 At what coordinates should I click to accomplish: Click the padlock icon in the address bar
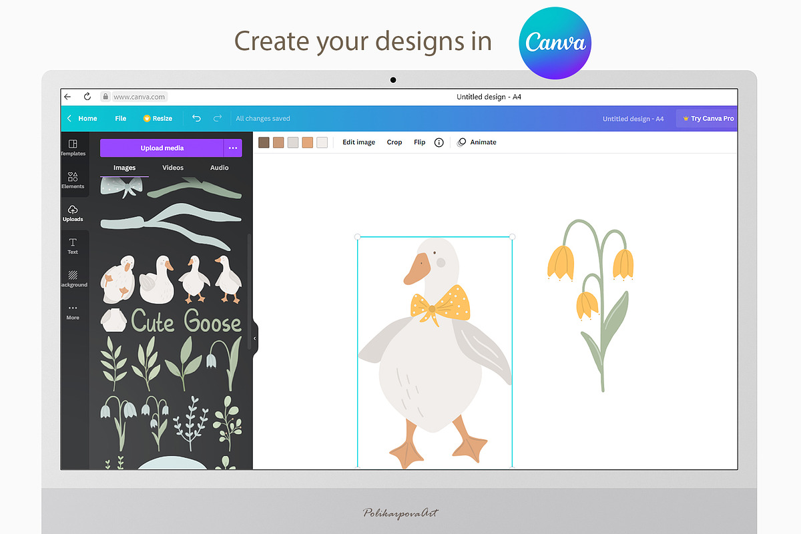click(105, 97)
